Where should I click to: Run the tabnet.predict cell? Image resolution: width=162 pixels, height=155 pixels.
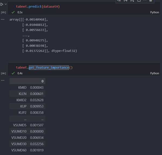pyautogui.click(x=2, y=4)
